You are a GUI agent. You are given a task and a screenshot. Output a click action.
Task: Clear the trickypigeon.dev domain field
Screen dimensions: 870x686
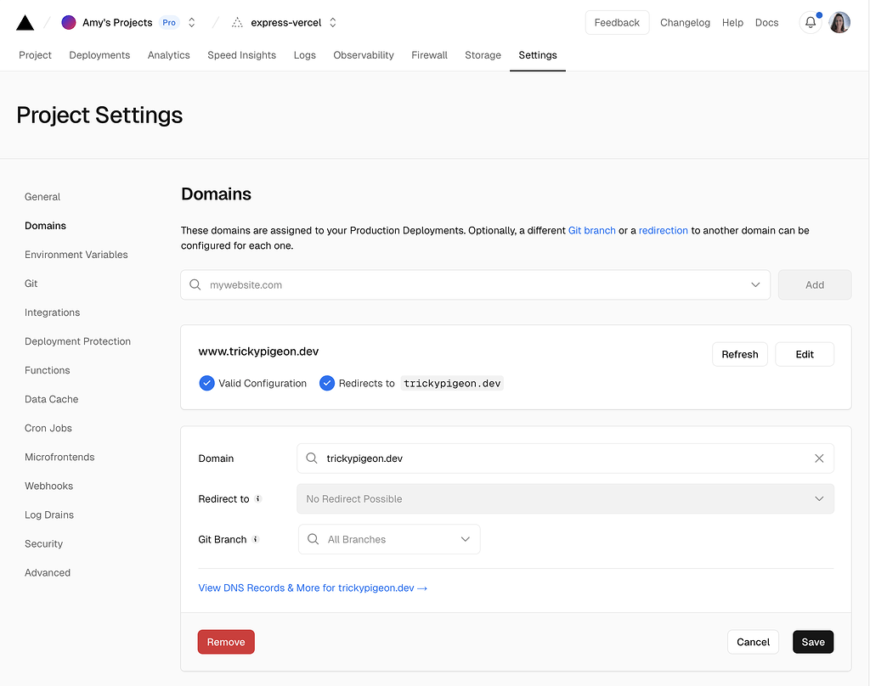point(819,458)
